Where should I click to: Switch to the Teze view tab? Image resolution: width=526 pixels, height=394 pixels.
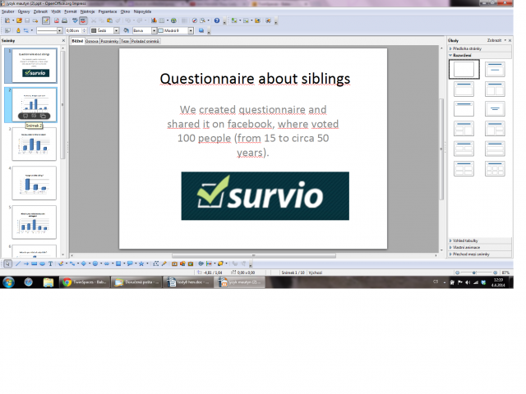coord(125,41)
